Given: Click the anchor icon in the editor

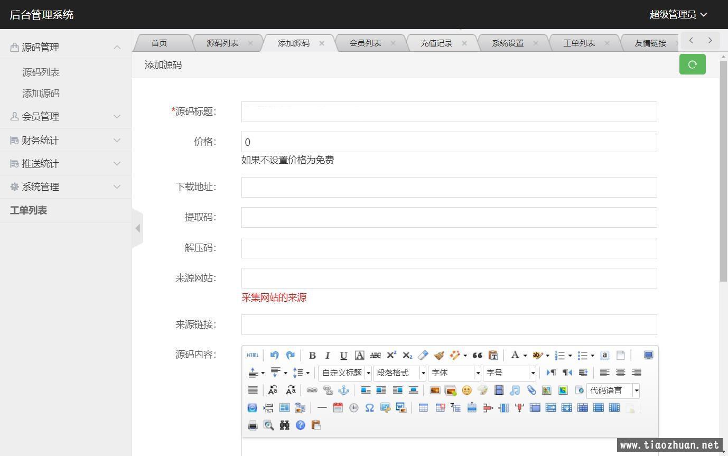Looking at the screenshot, I should [x=343, y=390].
